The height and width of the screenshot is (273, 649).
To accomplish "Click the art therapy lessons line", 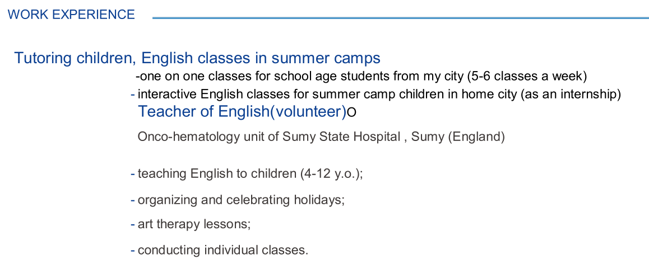I will (x=194, y=224).
